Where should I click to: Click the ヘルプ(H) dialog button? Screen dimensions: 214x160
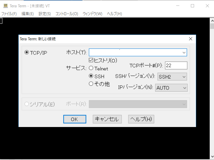(x=141, y=119)
